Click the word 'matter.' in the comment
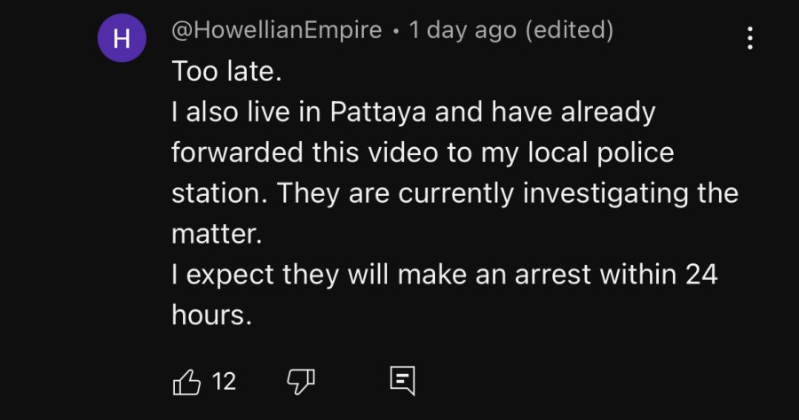This screenshot has width=799, height=420. click(217, 235)
